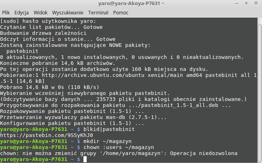Click '/home/yaro/magazyn' path in error
This screenshot has height=163, width=262.
(132, 153)
